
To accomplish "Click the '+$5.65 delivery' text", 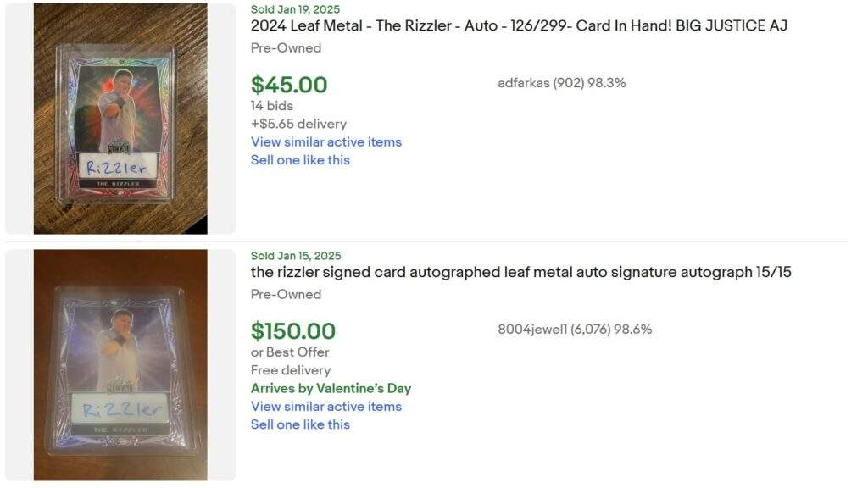I will click(x=298, y=124).
